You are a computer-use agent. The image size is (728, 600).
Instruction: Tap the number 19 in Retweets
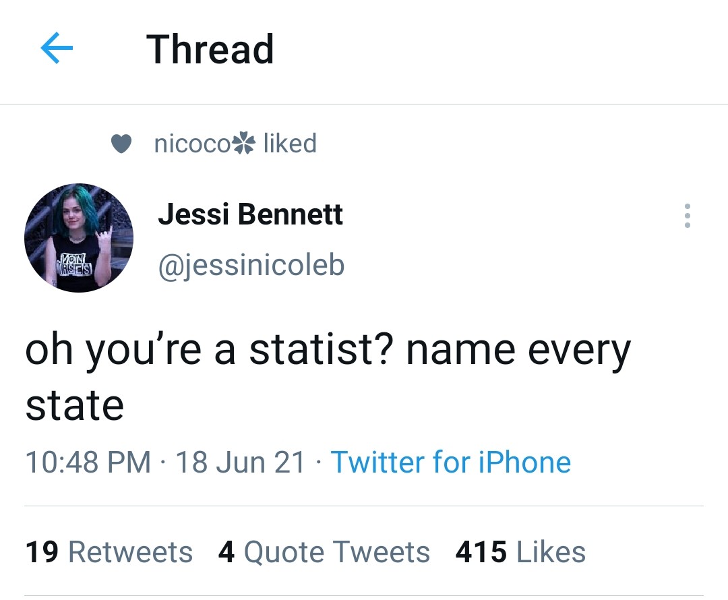point(42,551)
